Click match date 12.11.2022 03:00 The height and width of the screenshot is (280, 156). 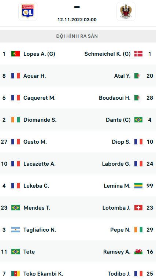pyautogui.click(x=77, y=20)
